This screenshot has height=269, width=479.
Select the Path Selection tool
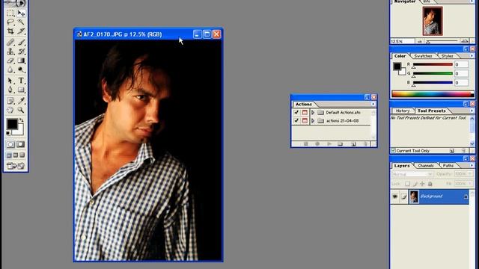[x=10, y=81]
